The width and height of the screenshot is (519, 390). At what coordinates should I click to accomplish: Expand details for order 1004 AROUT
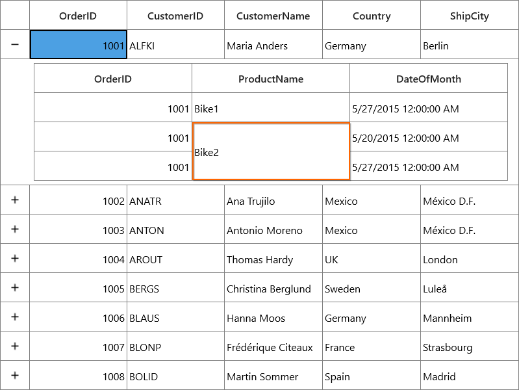[15, 258]
